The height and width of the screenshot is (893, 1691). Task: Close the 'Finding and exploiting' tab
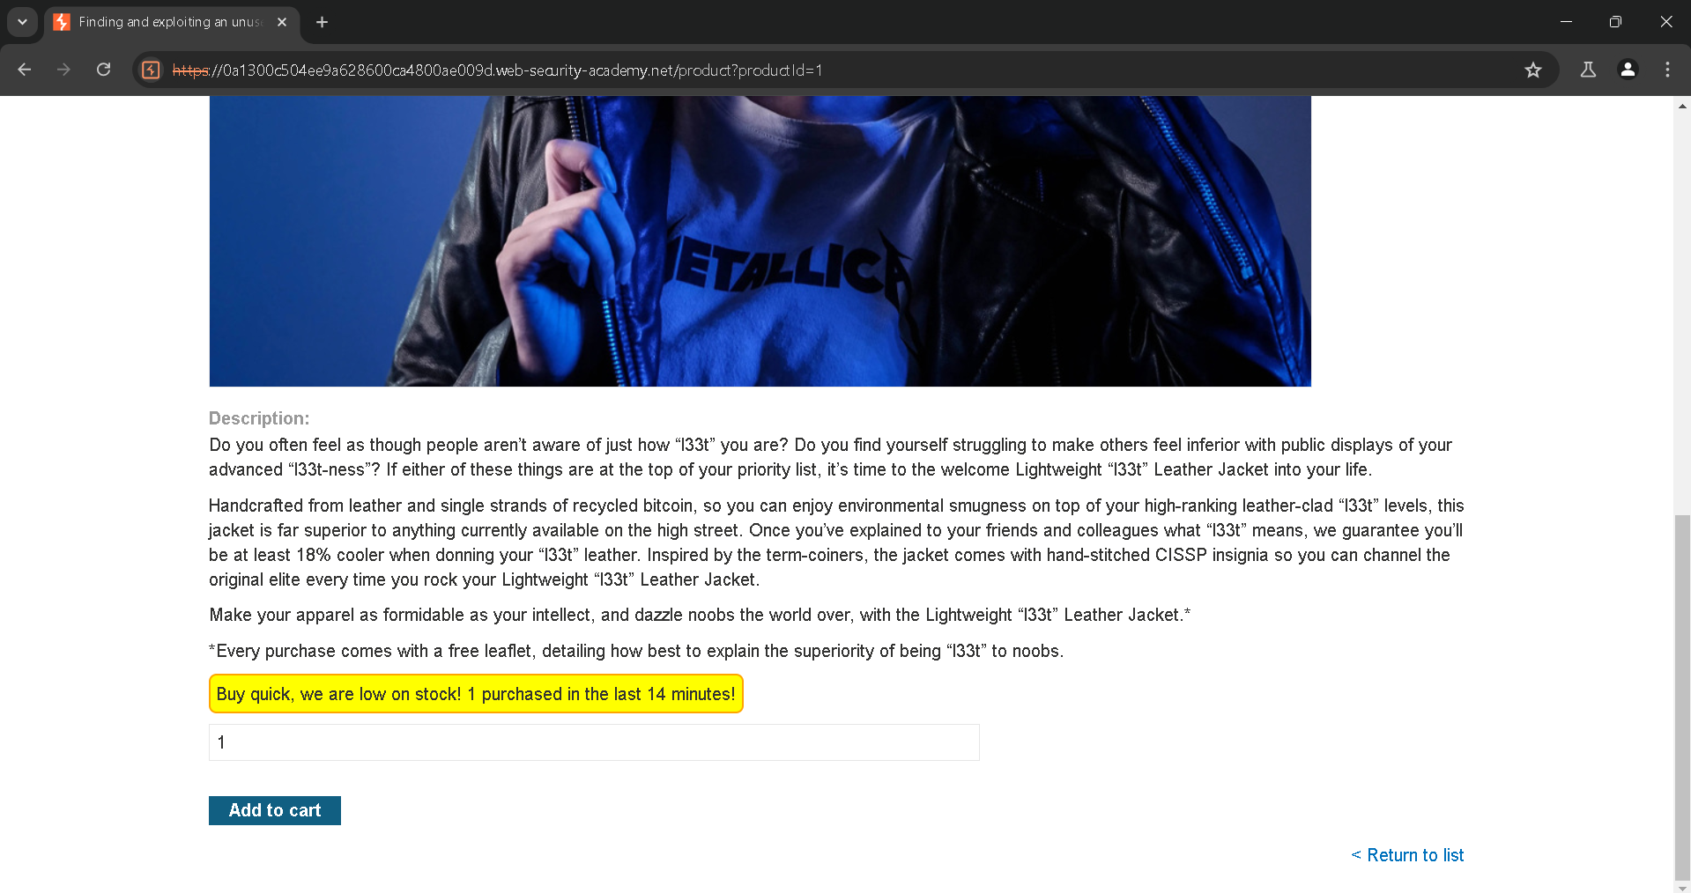pos(282,22)
